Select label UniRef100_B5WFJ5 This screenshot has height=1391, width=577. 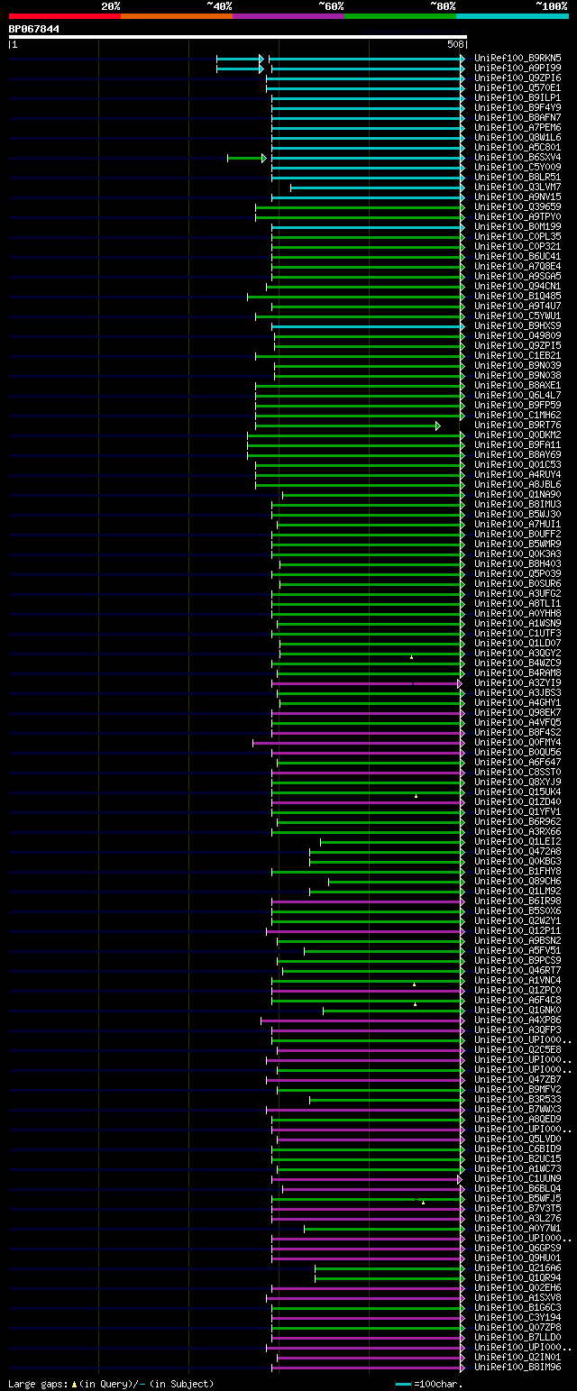(517, 1198)
